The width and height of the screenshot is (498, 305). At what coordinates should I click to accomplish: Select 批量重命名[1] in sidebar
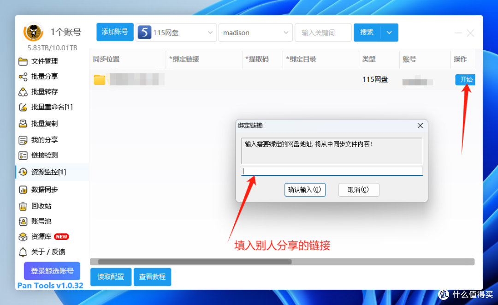tap(52, 107)
